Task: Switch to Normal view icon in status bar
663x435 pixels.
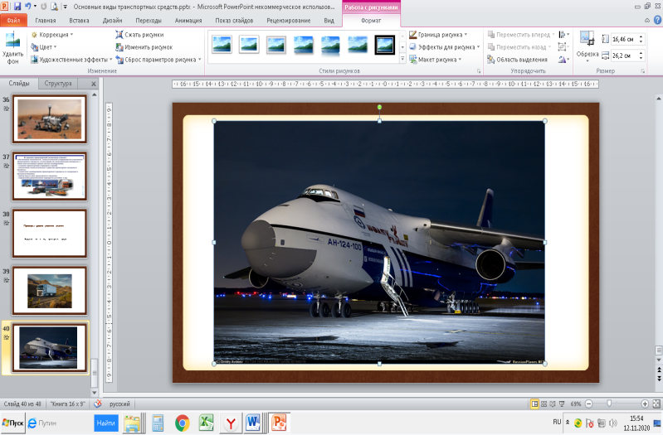Action: pyautogui.click(x=534, y=404)
